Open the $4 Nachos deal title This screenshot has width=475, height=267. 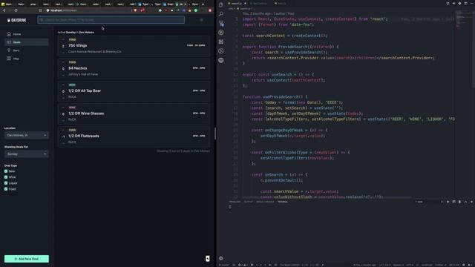(x=77, y=68)
